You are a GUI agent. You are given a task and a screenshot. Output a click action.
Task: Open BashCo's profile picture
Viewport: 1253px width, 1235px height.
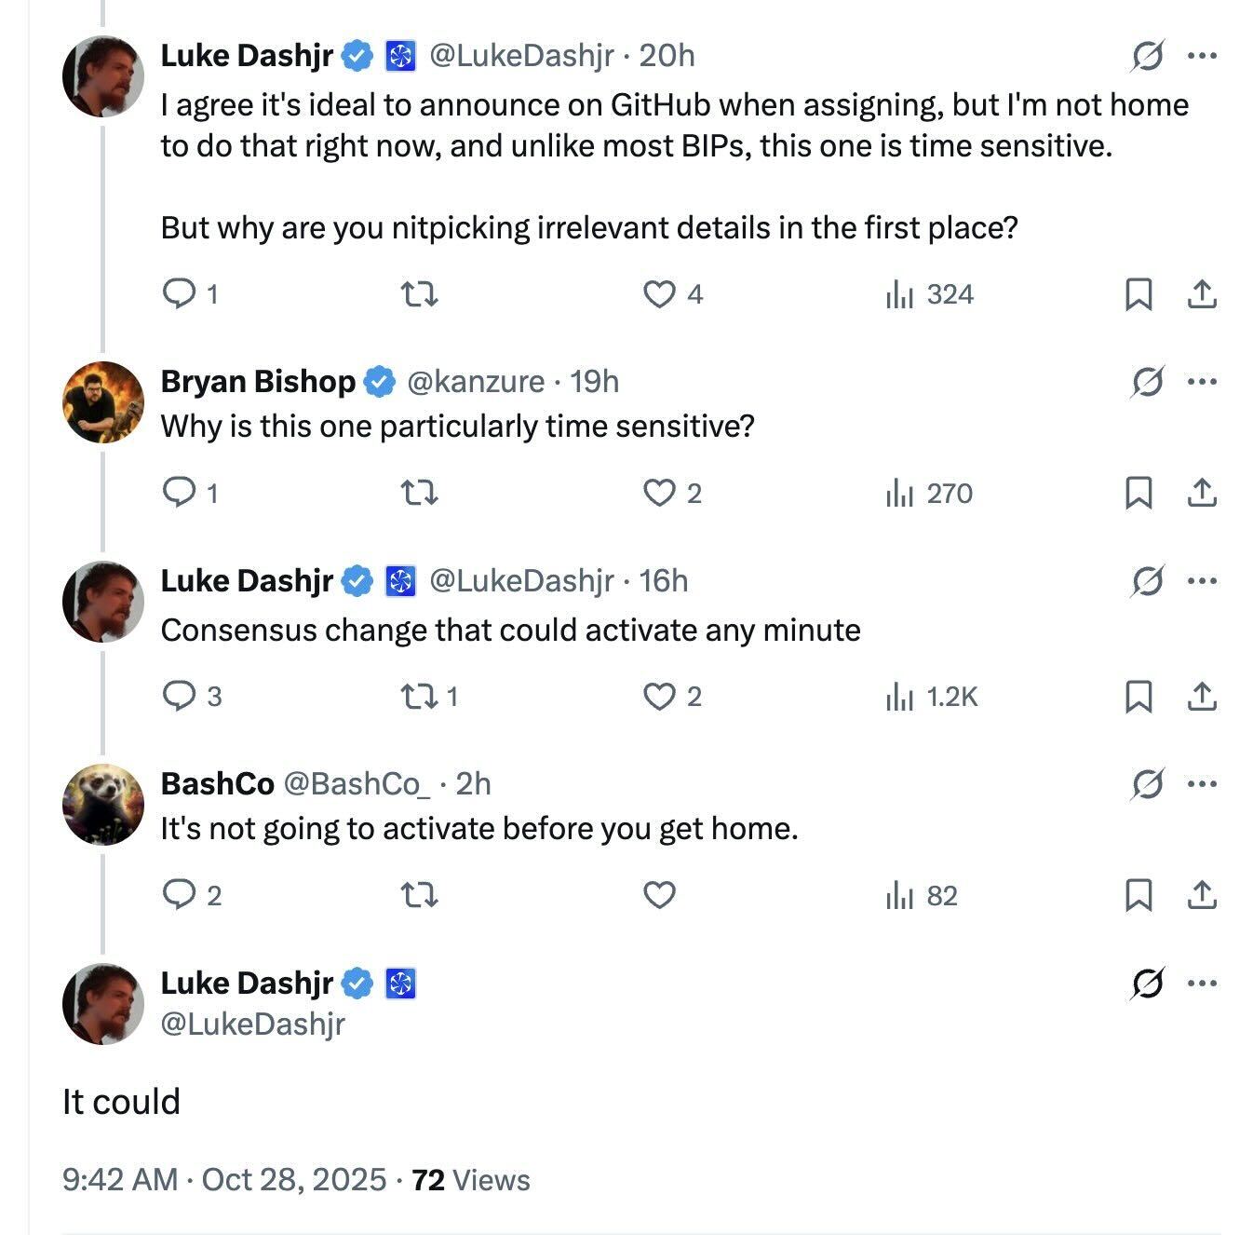(x=103, y=804)
